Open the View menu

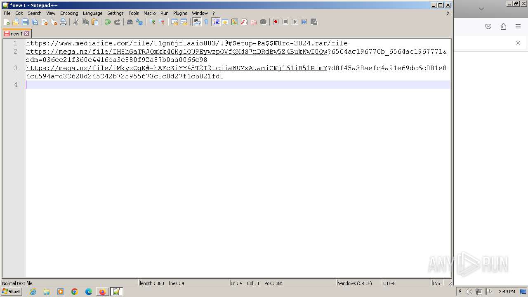[51, 13]
